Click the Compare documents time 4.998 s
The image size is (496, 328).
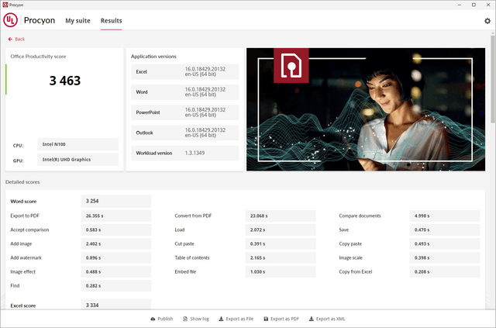click(x=445, y=216)
